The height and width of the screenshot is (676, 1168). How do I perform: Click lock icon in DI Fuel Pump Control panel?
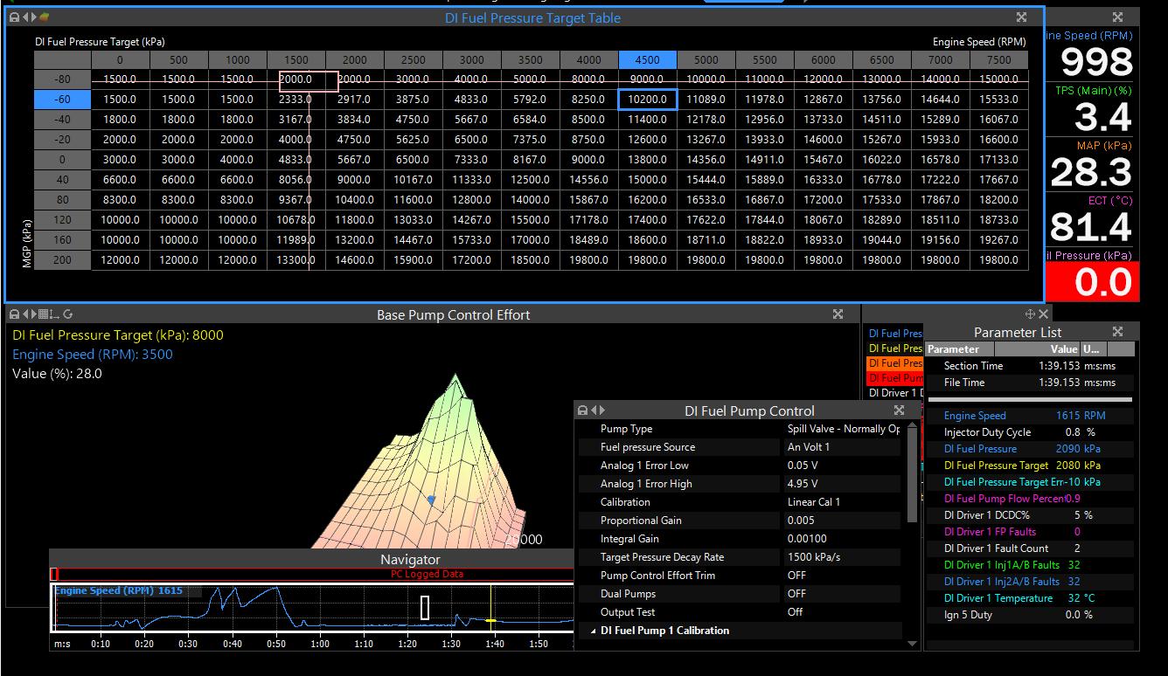[x=582, y=410]
